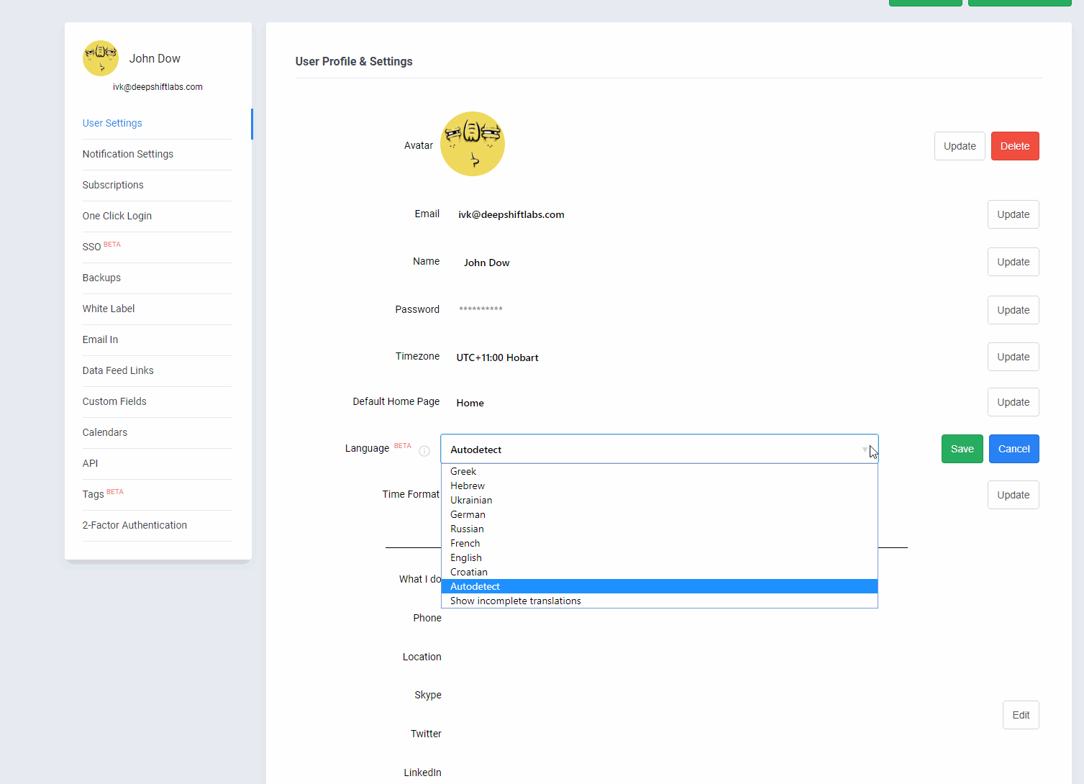This screenshot has width=1084, height=784.
Task: Click Edit for the contact details
Action: click(1021, 715)
